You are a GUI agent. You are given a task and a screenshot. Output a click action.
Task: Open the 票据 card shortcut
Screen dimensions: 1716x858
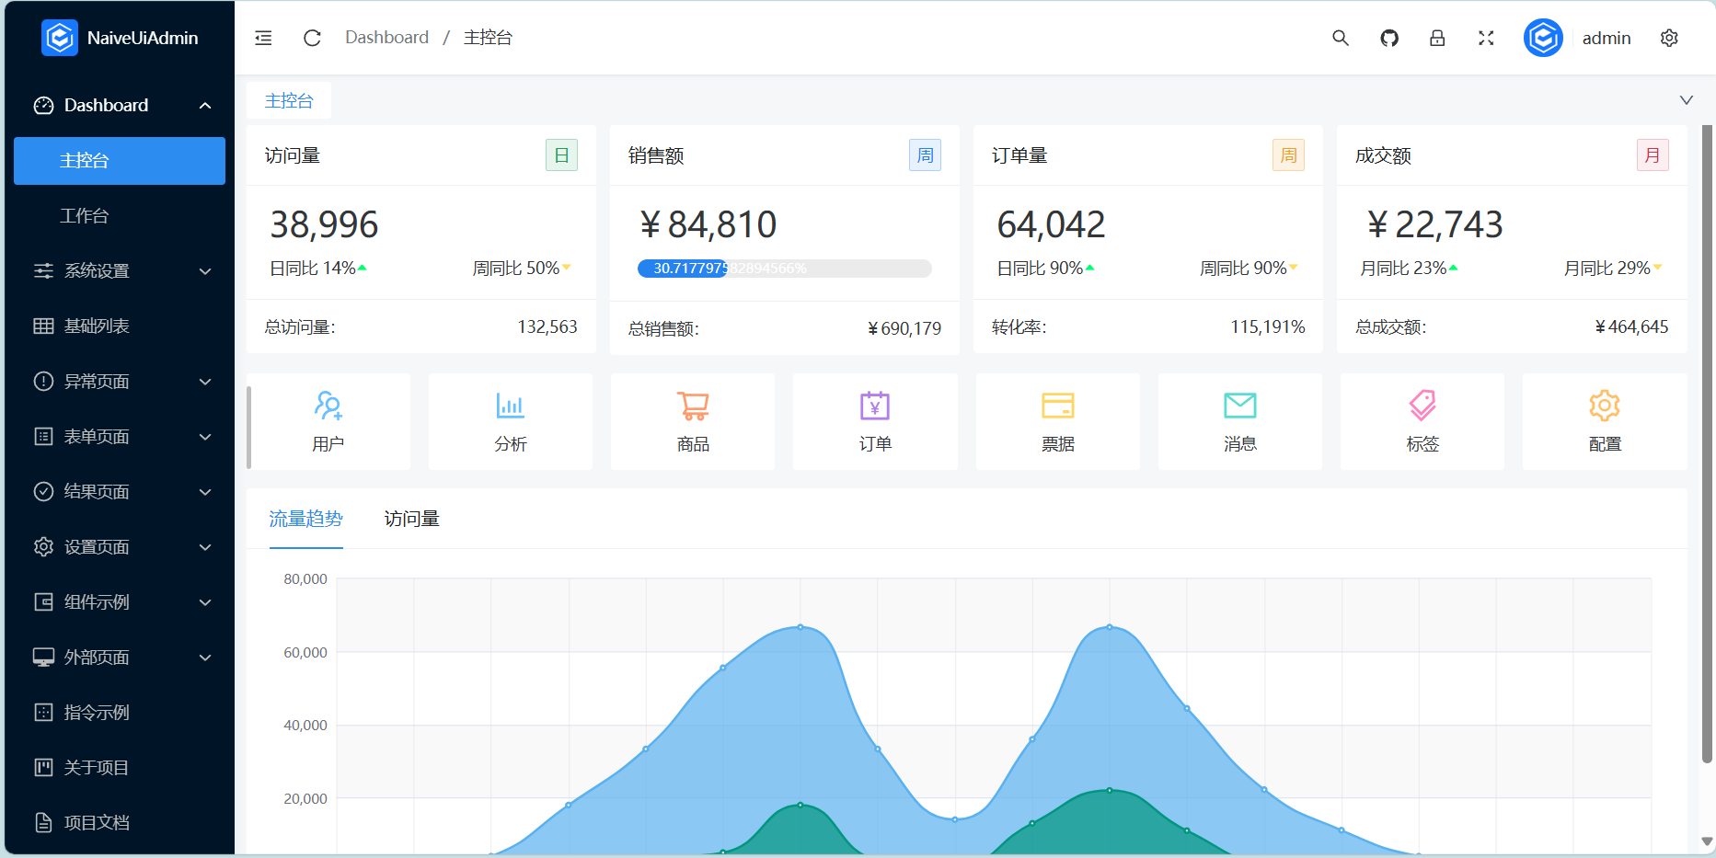[x=1058, y=422]
